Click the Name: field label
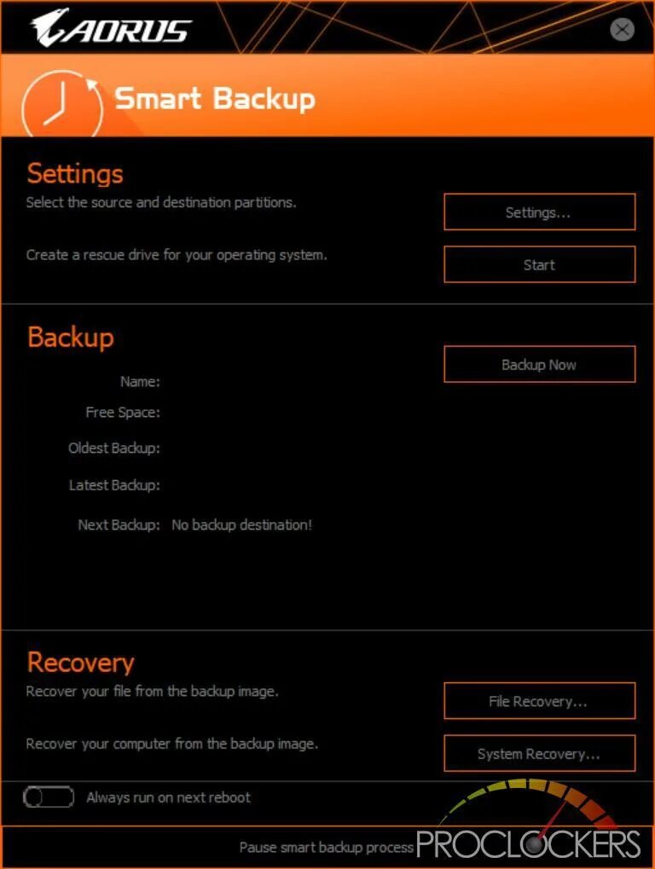 point(140,381)
